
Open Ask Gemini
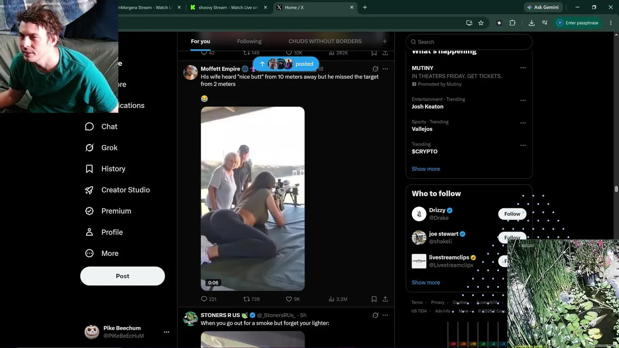[542, 7]
